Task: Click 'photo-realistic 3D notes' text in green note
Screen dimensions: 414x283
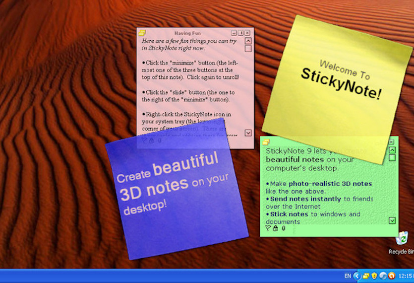Action: [x=330, y=184]
